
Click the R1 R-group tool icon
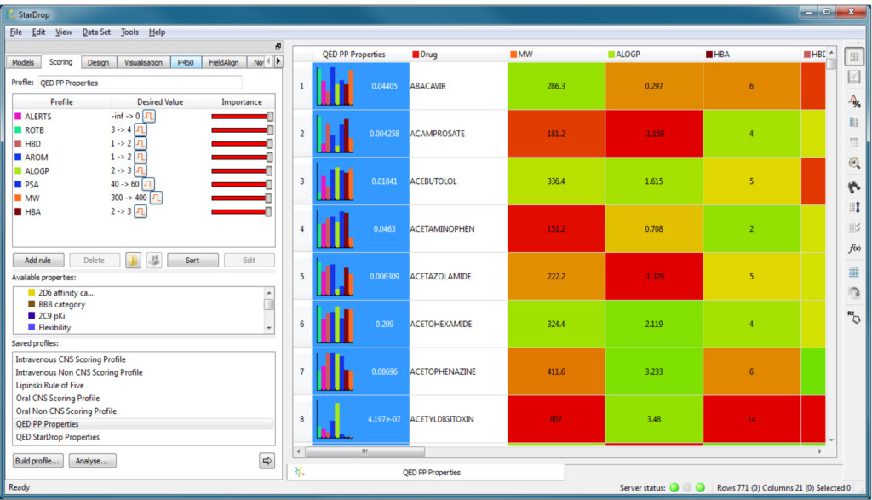click(853, 317)
